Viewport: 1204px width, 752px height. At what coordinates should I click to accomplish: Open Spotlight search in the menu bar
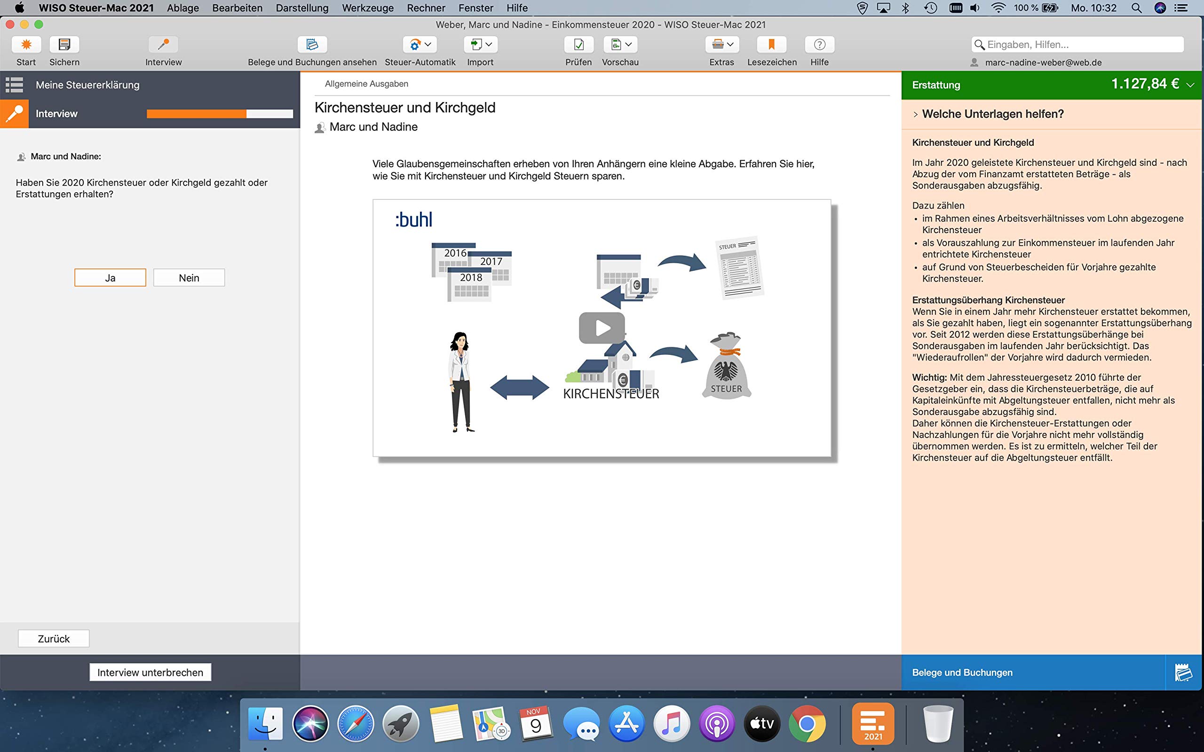point(1136,8)
